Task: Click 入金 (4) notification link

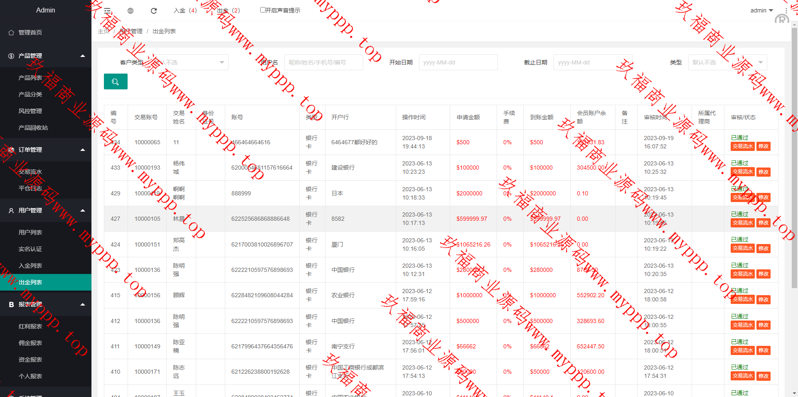Action: pyautogui.click(x=185, y=10)
